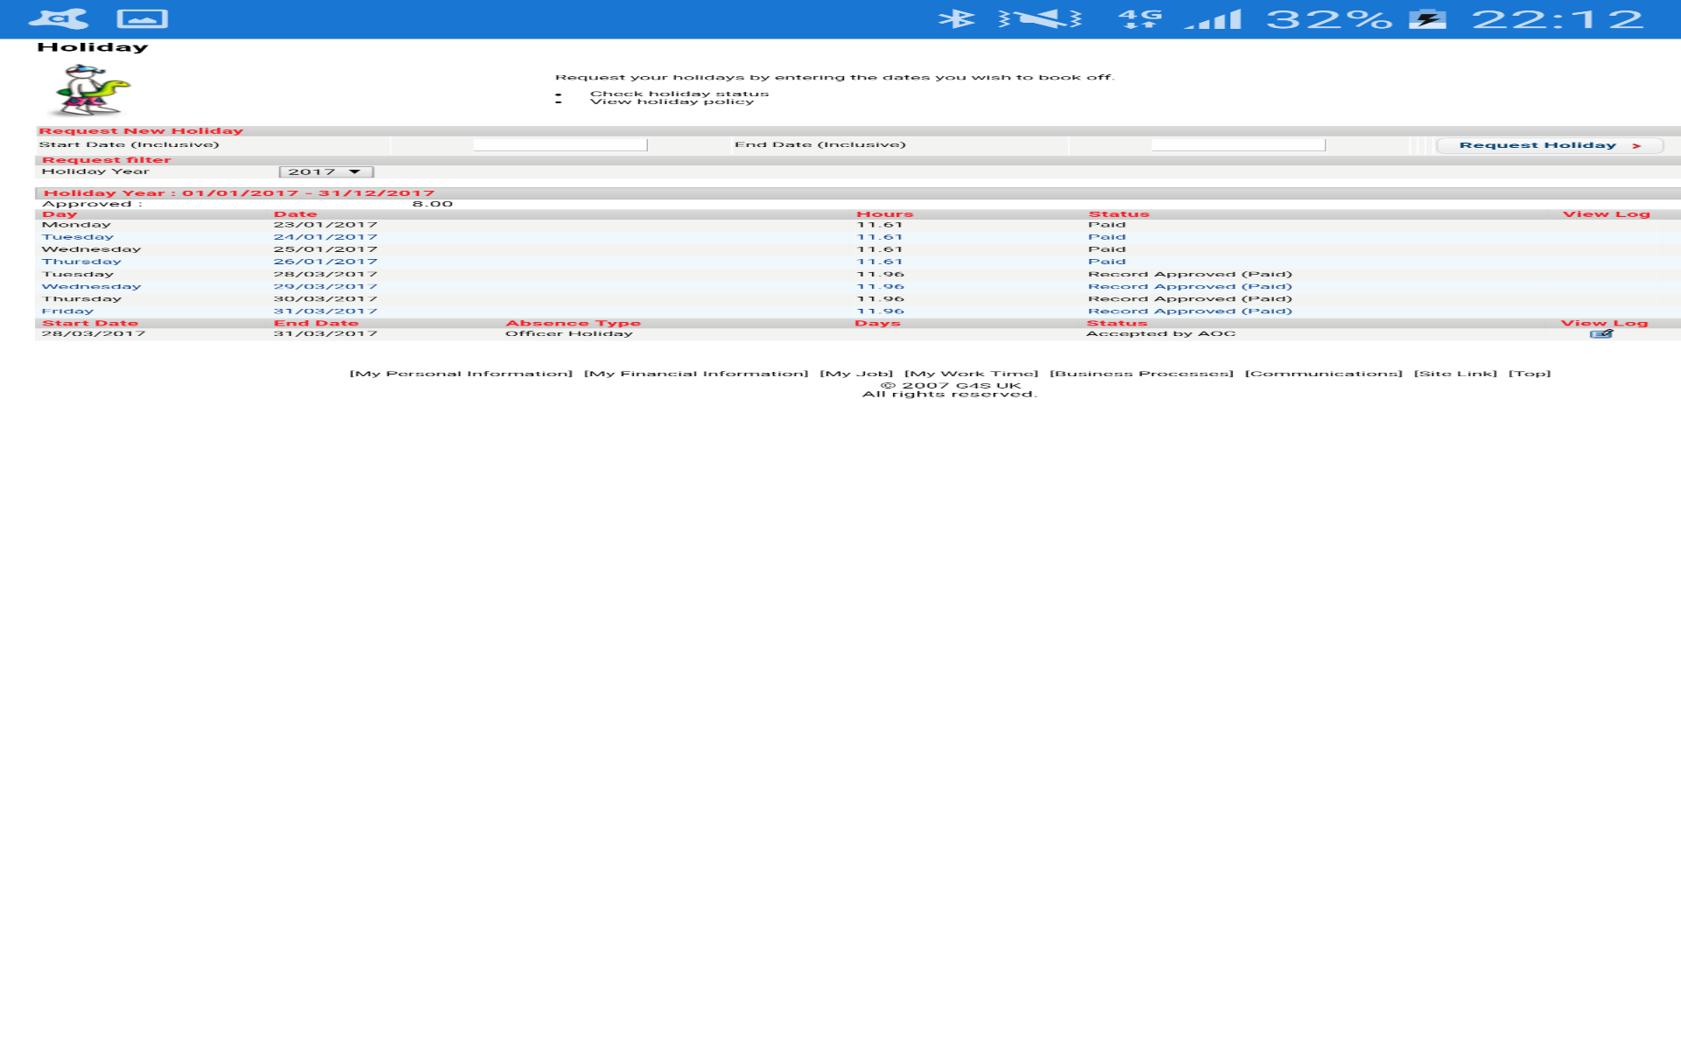Open the Communications footer link
Viewport: 1681px width, 1050px height.
[x=1322, y=373]
